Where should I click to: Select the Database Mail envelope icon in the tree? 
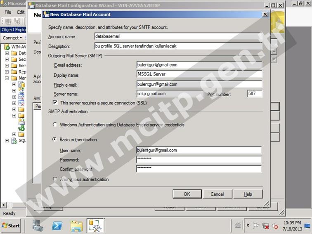point(21,121)
